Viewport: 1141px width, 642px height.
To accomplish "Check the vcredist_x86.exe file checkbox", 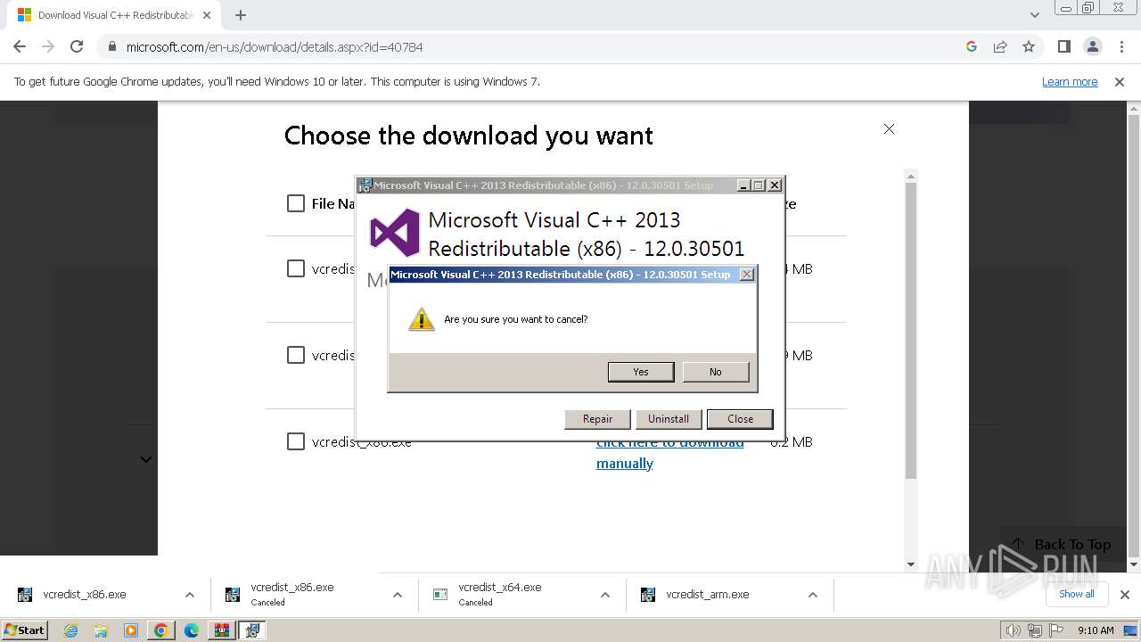I will (x=296, y=441).
